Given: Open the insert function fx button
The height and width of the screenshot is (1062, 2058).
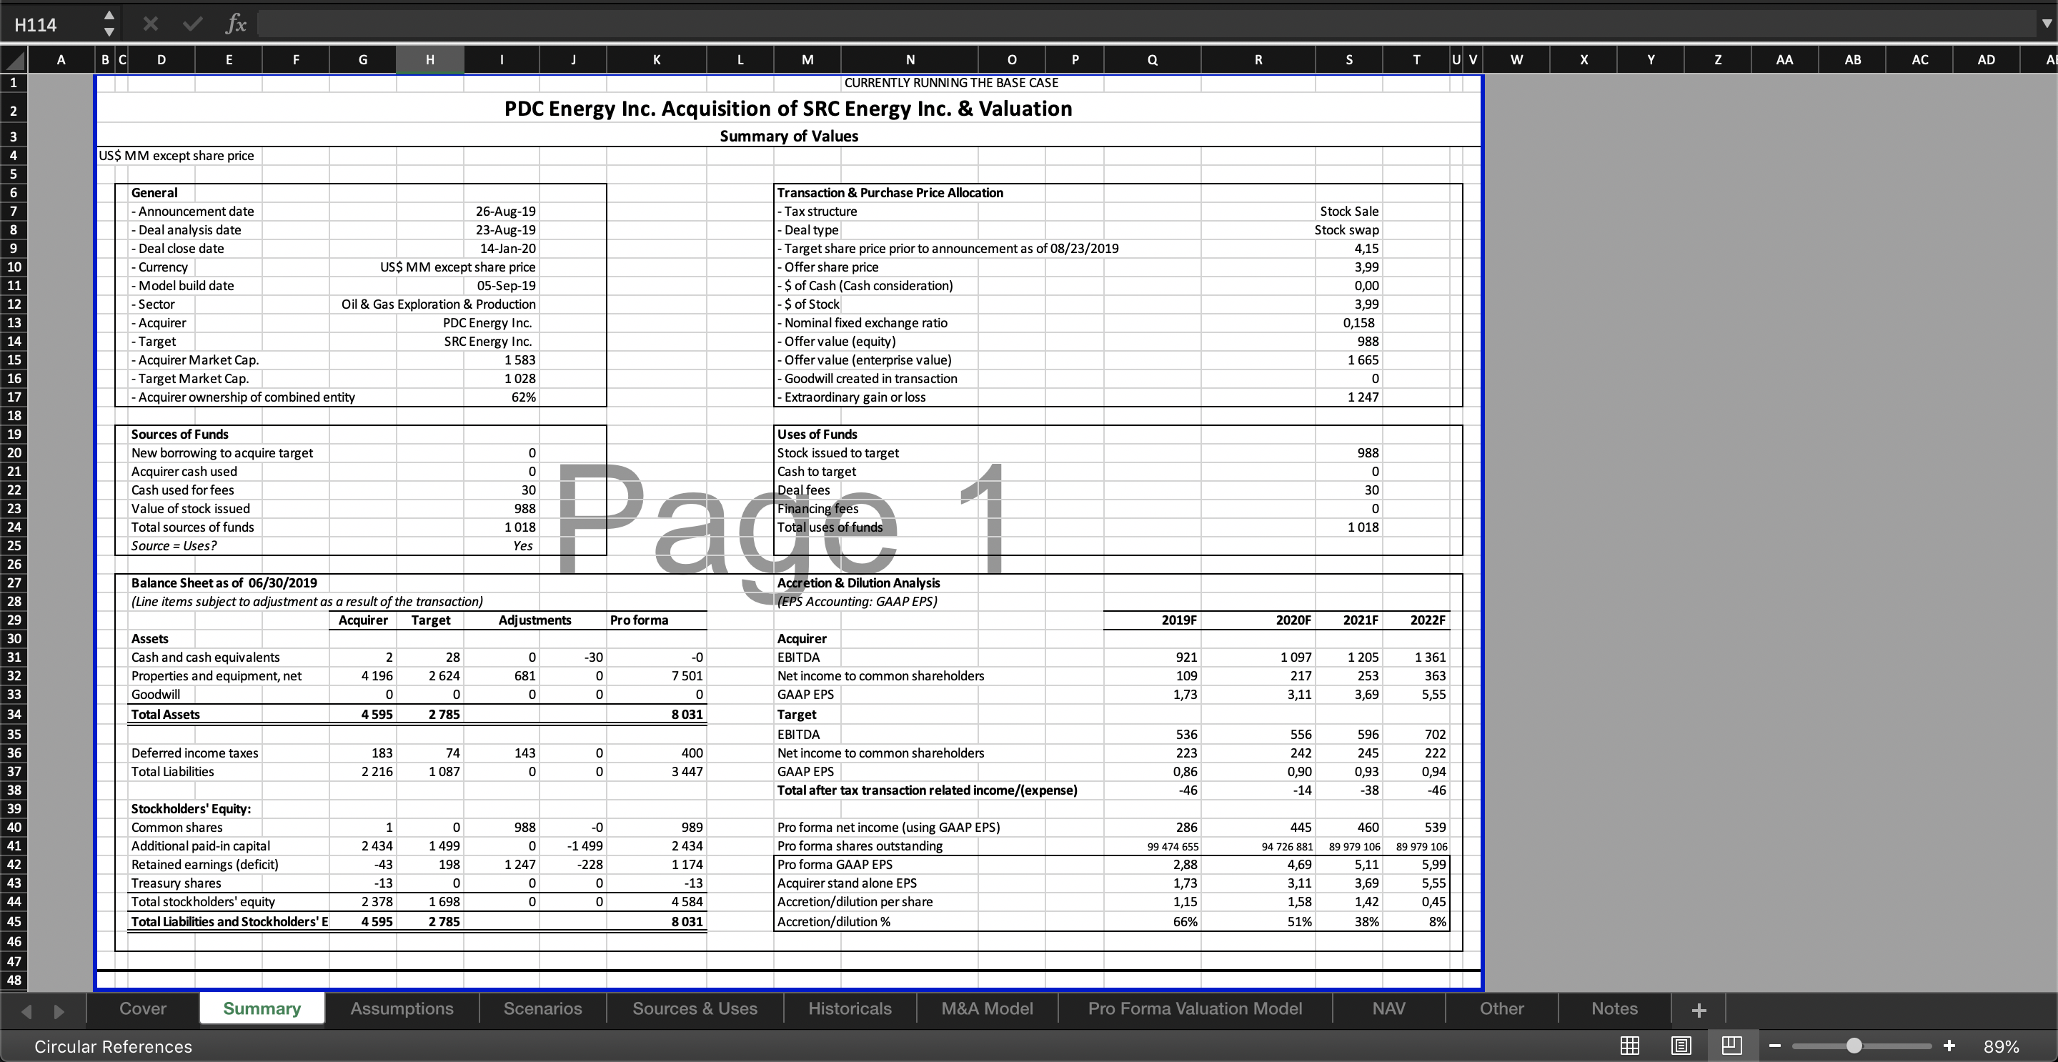Looking at the screenshot, I should pos(236,24).
